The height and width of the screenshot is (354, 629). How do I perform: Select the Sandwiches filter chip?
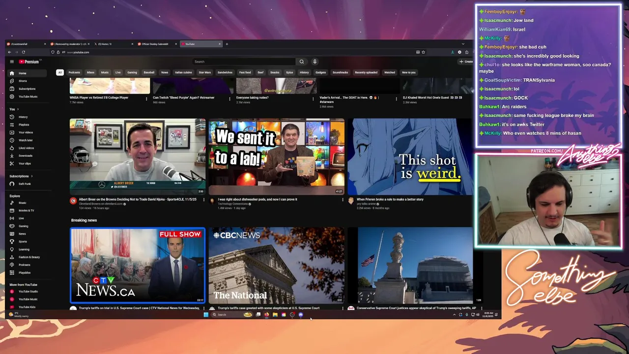coord(225,72)
